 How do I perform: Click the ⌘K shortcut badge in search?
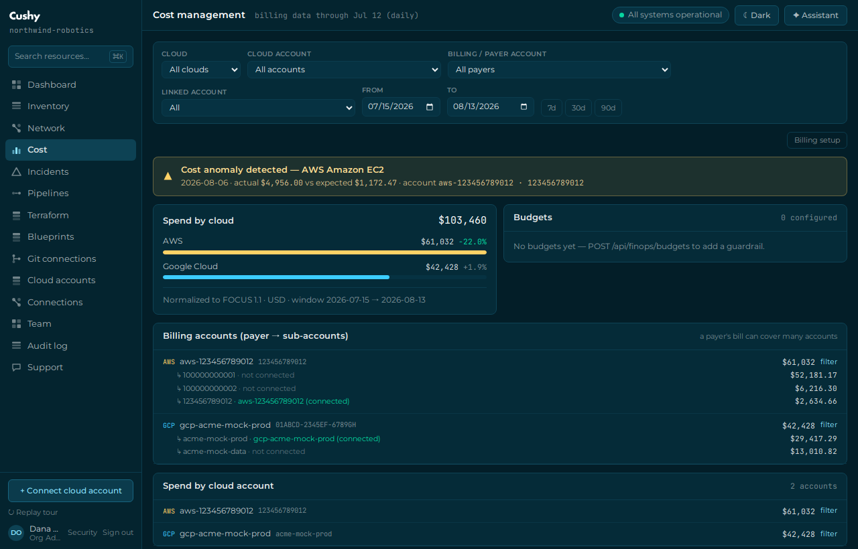click(x=118, y=56)
